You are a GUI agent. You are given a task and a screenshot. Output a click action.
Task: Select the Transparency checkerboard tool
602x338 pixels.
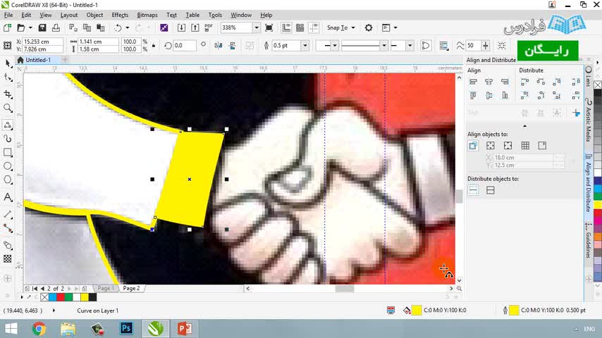[8, 259]
